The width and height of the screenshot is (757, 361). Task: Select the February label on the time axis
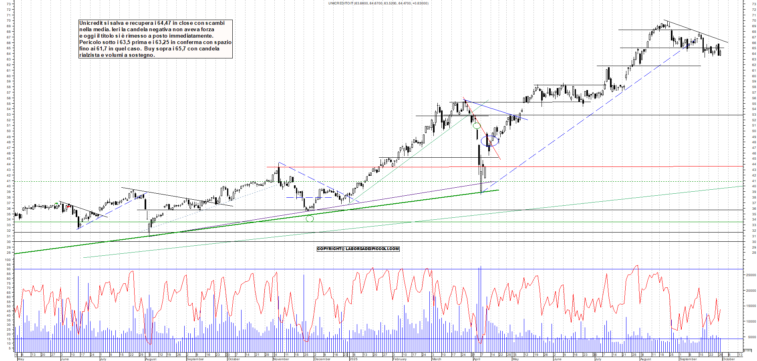coord(400,359)
